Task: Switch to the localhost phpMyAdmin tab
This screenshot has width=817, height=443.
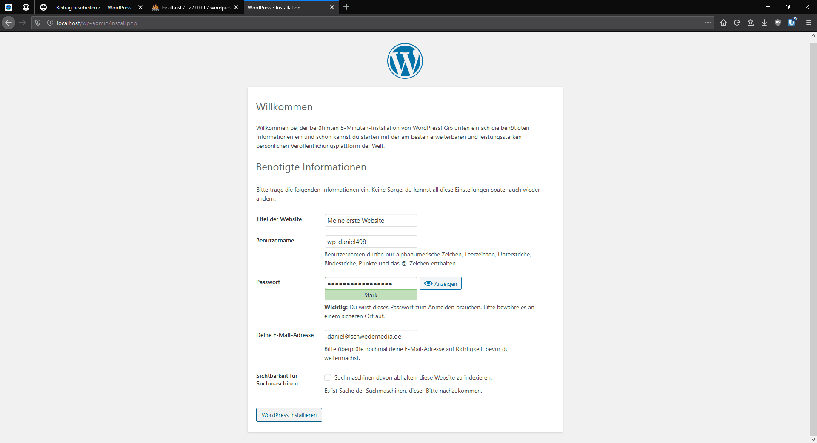Action: tap(191, 7)
